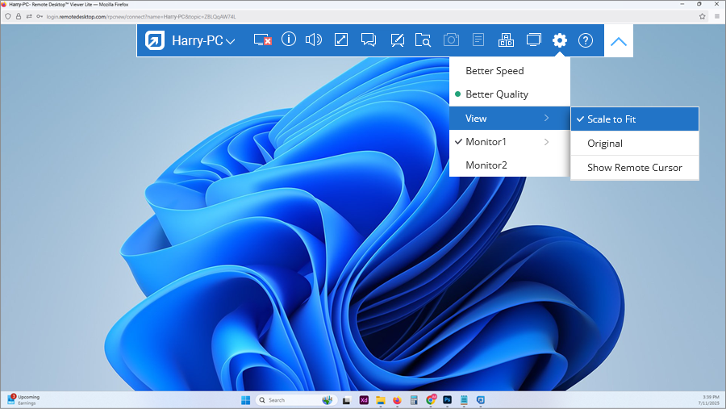Toggle the Scale to Fit option
This screenshot has width=726, height=409.
point(611,119)
